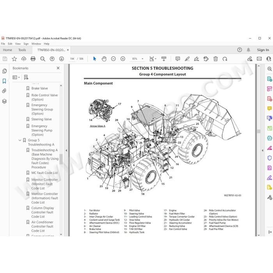
Task: Switch to the Tools tab
Action: click(22, 50)
